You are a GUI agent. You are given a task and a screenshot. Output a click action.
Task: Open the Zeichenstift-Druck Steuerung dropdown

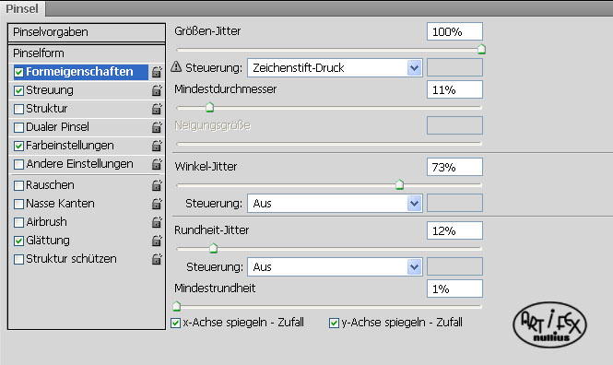[335, 68]
